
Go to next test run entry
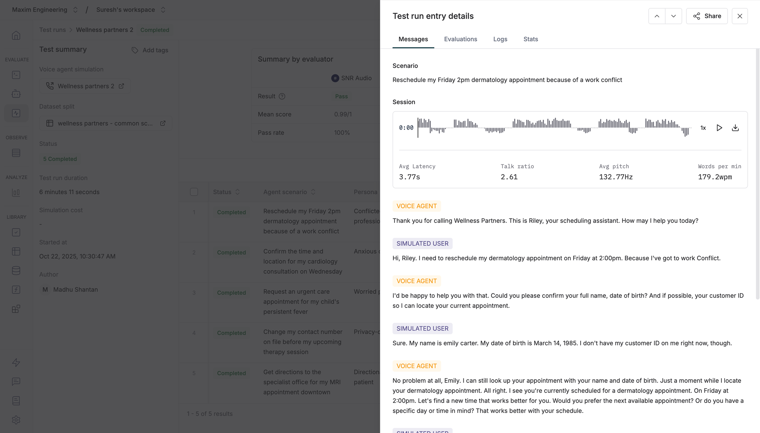tap(673, 16)
